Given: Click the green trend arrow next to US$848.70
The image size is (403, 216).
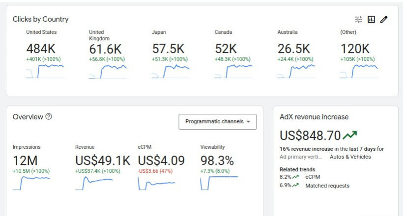Looking at the screenshot, I should pyautogui.click(x=350, y=135).
